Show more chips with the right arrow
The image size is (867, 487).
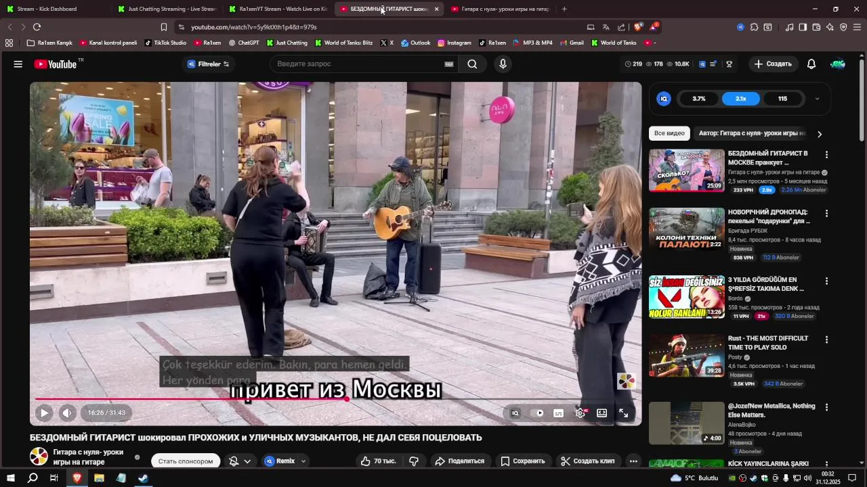tap(820, 134)
